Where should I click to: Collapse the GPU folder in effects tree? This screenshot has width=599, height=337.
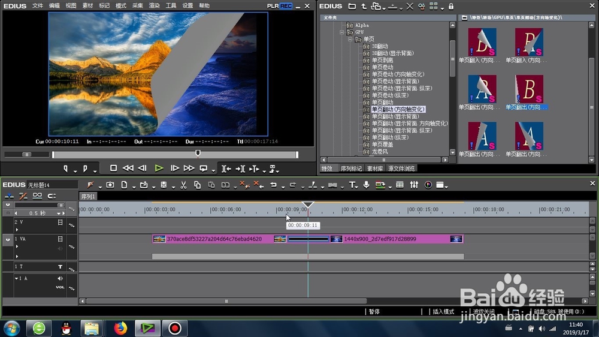pos(342,32)
